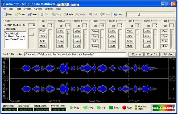Open a file using the Open toolbar icon
This screenshot has height=114, width=178.
20,14
